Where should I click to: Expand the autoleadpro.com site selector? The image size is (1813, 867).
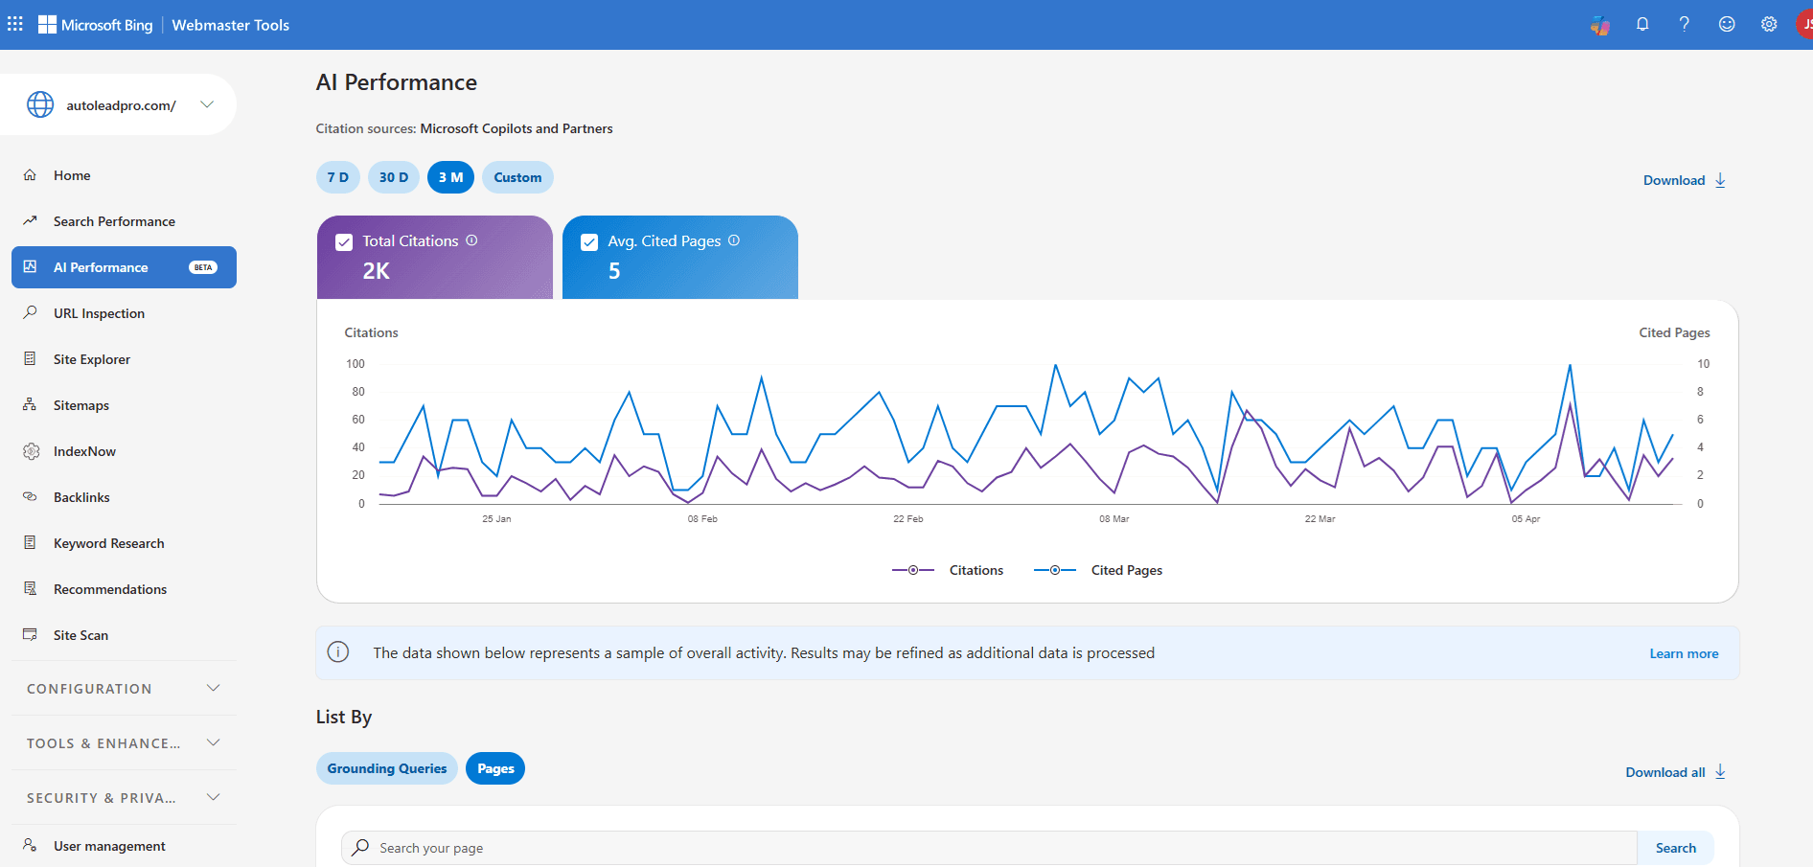coord(206,104)
